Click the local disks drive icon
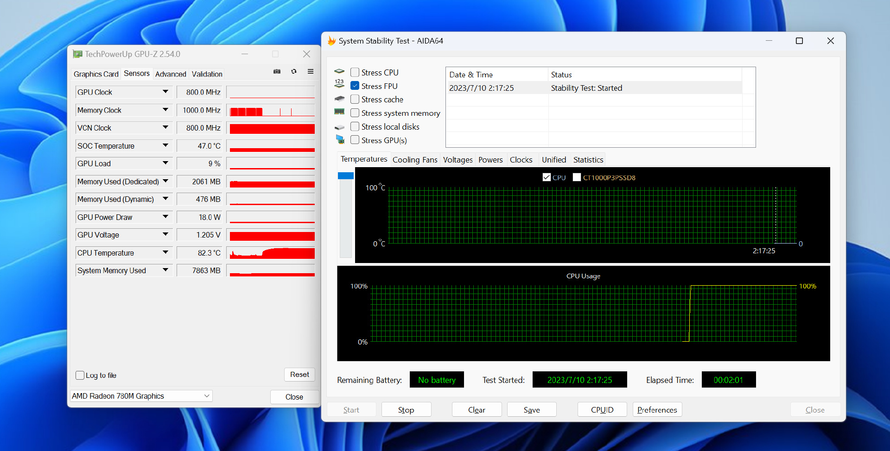The image size is (890, 451). [339, 127]
